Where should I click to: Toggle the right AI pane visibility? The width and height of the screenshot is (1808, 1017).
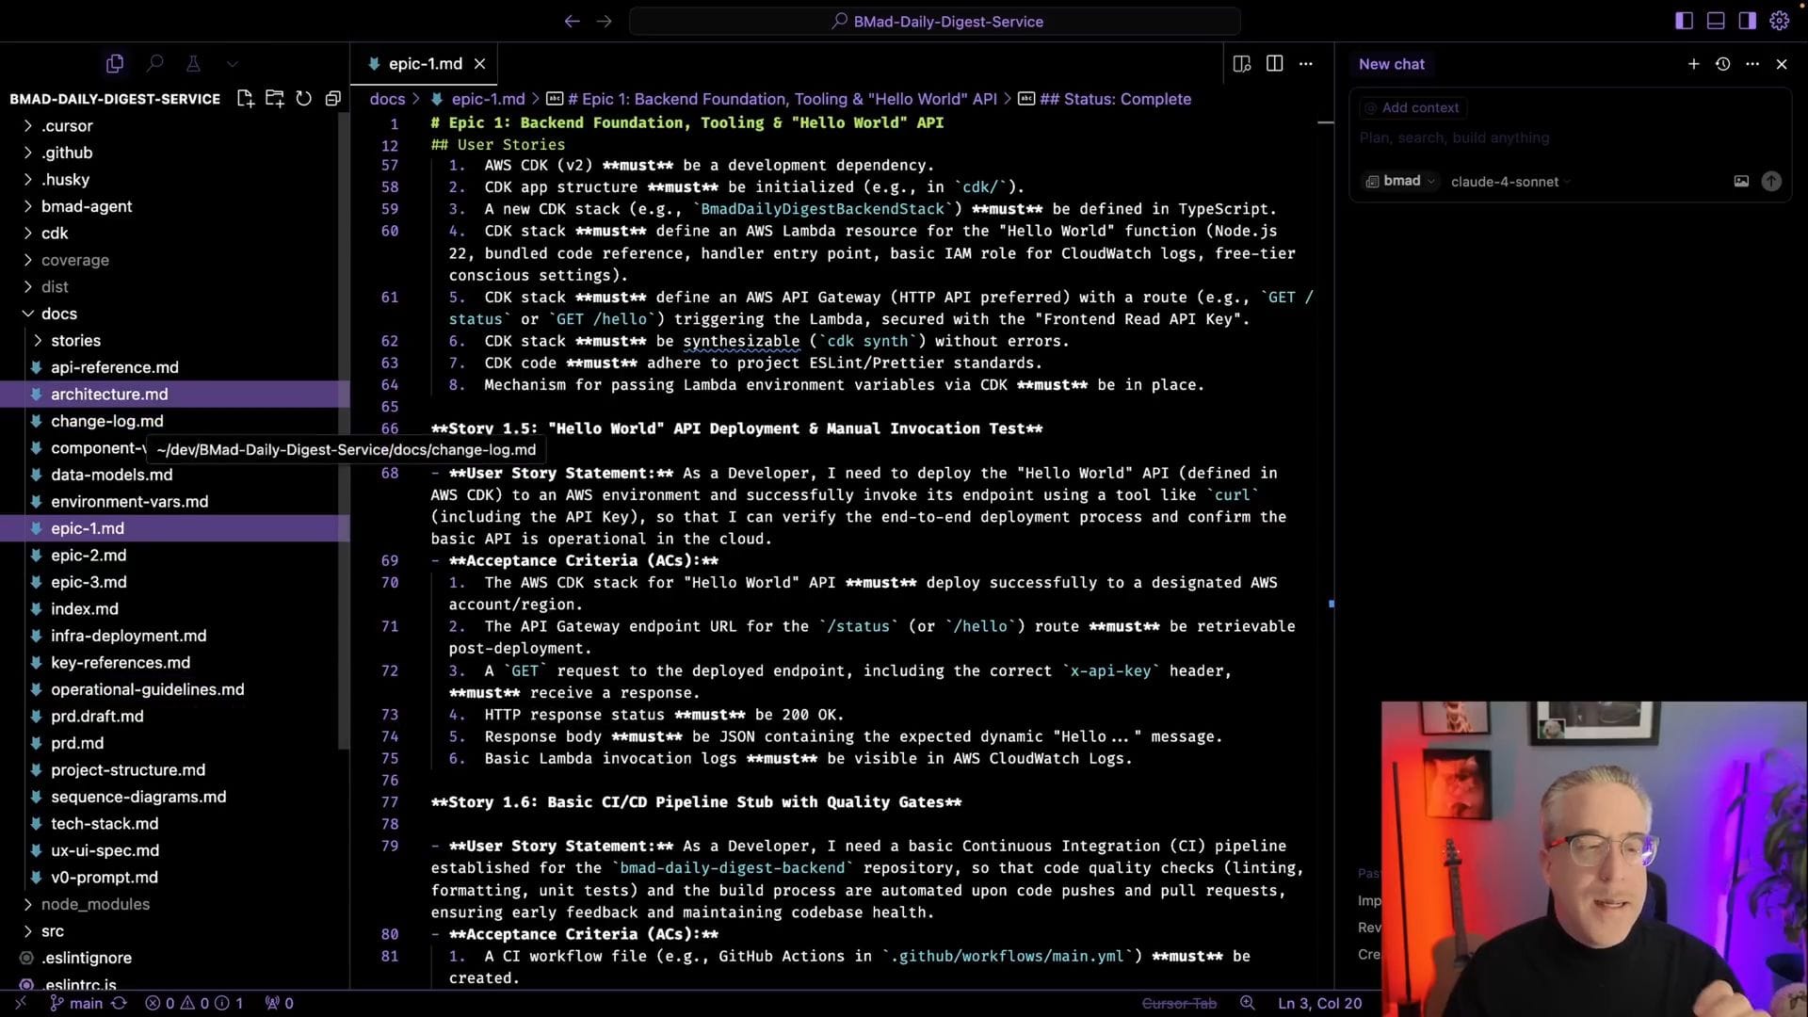point(1747,21)
